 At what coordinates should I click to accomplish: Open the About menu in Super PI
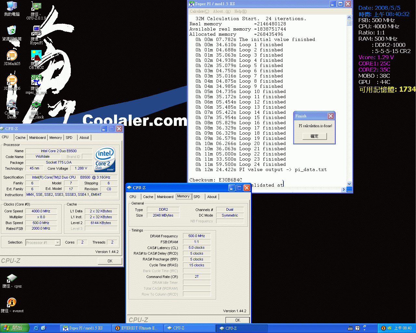[222, 11]
